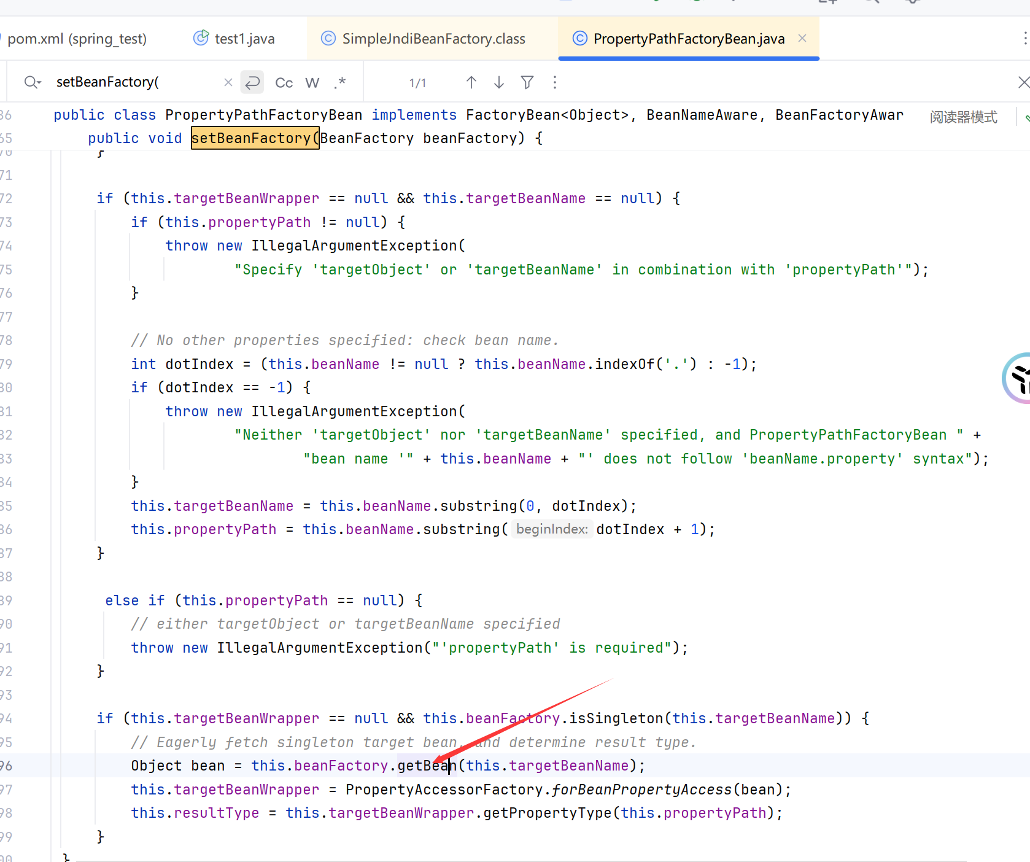Click the class name PropertyPathFactoryBean in header
Screen dimensions: 1030x862
coord(264,115)
